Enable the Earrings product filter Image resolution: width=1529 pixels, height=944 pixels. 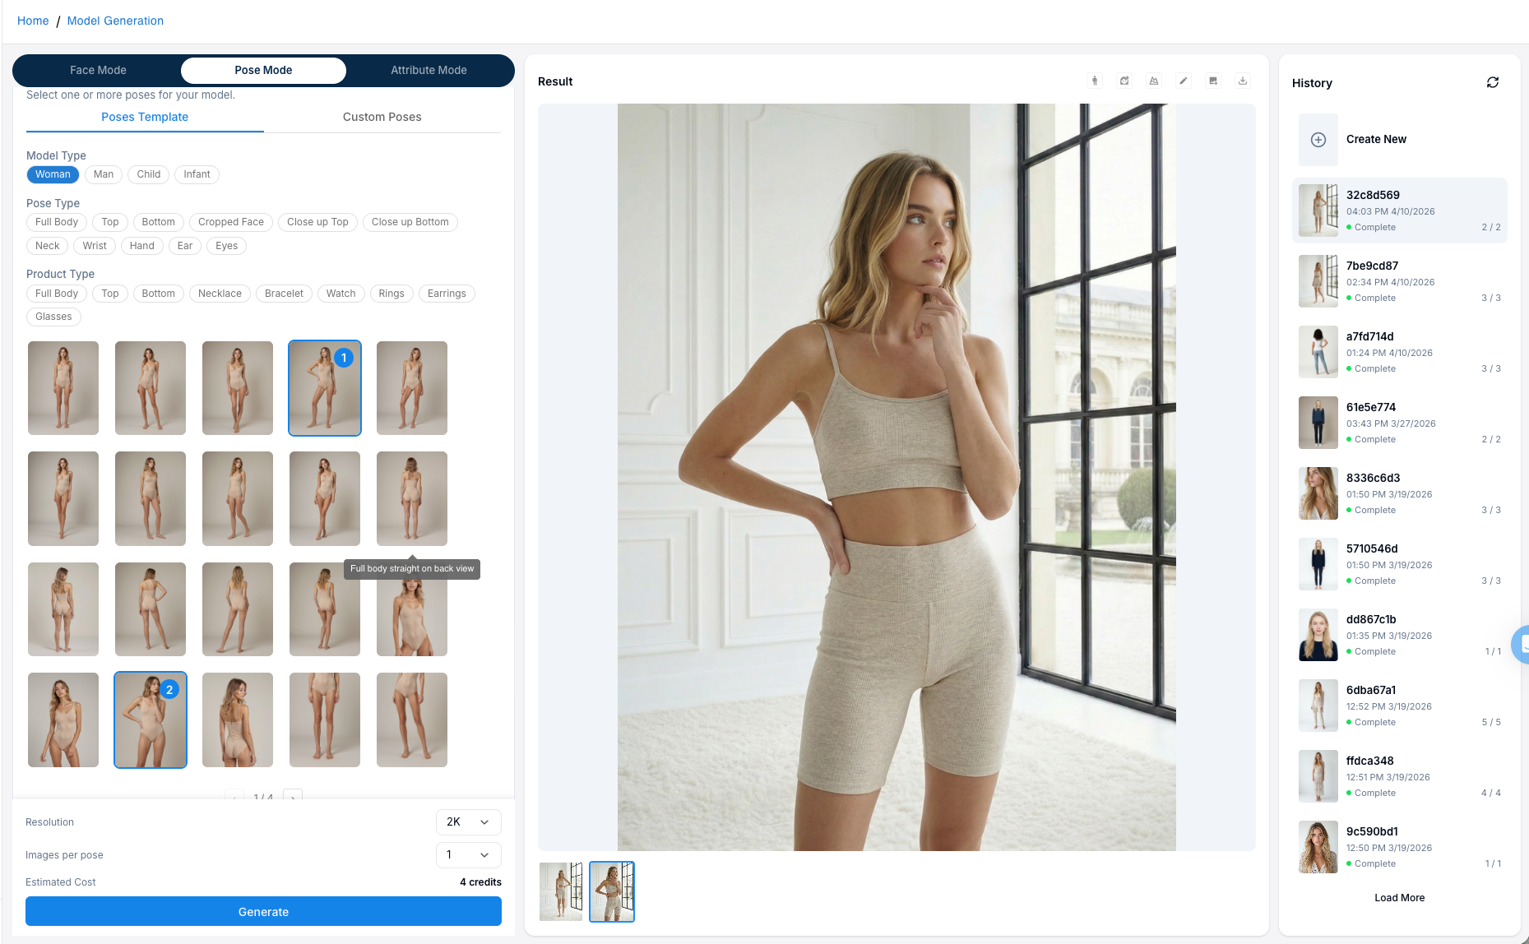447,294
